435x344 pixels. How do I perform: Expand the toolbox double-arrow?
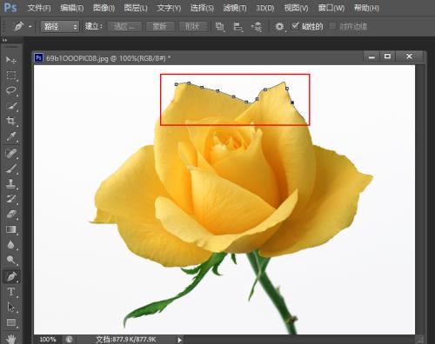coord(4,40)
